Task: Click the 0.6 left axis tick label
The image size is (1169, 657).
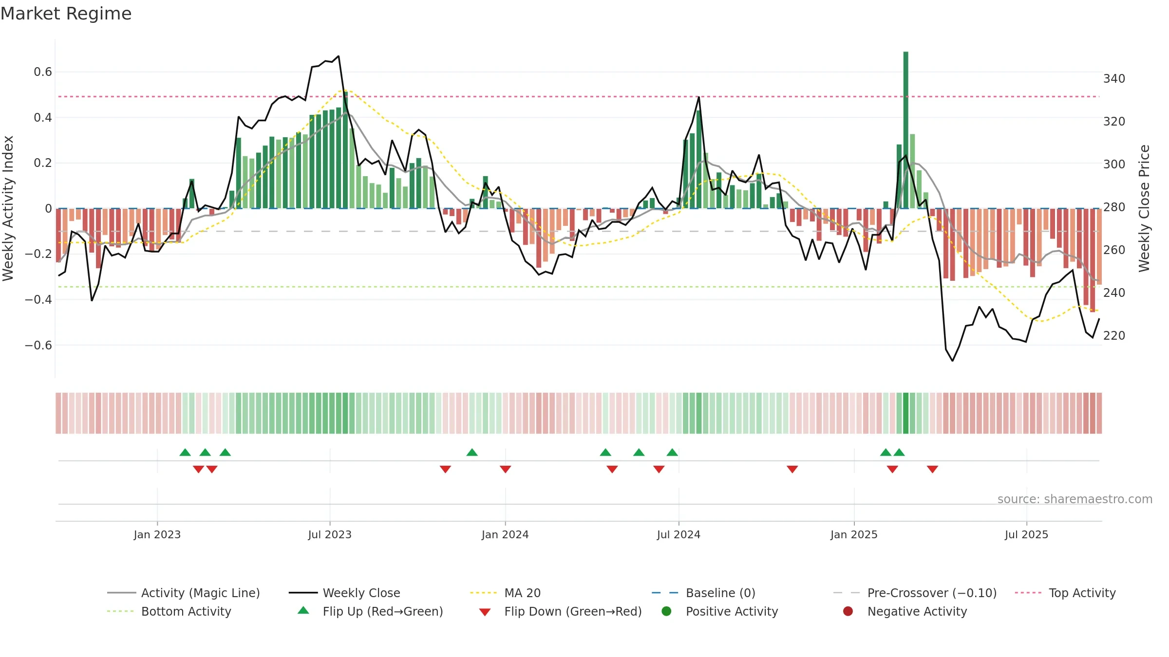Action: [43, 72]
